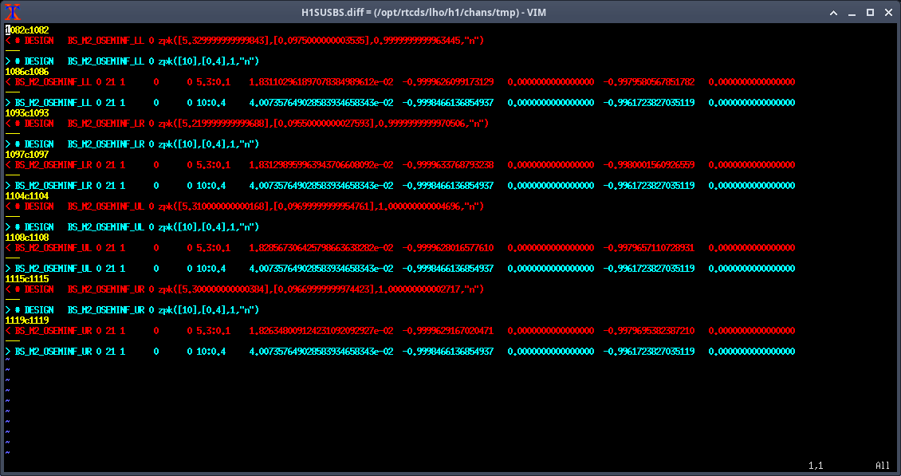The height and width of the screenshot is (476, 901).
Task: Click the All scroll indicator in status line
Action: point(882,466)
